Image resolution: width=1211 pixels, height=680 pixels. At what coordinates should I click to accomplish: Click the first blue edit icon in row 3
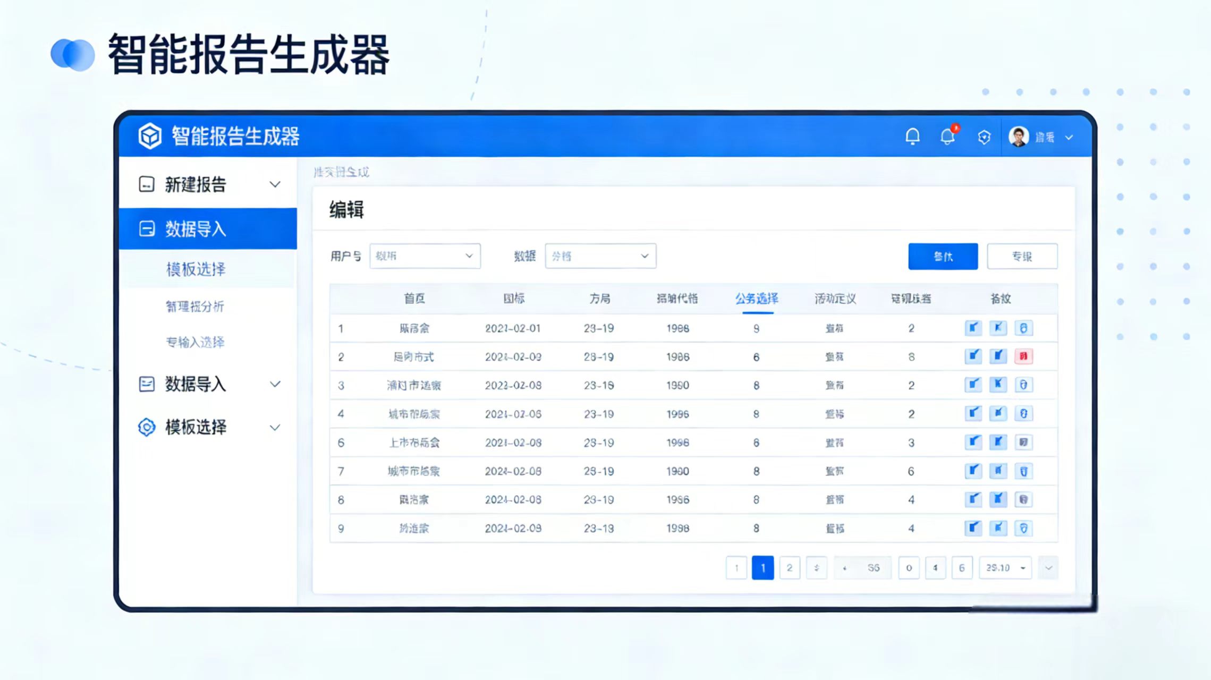coord(972,385)
